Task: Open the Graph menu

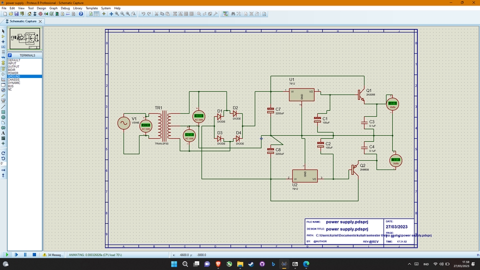Action: [x=53, y=8]
